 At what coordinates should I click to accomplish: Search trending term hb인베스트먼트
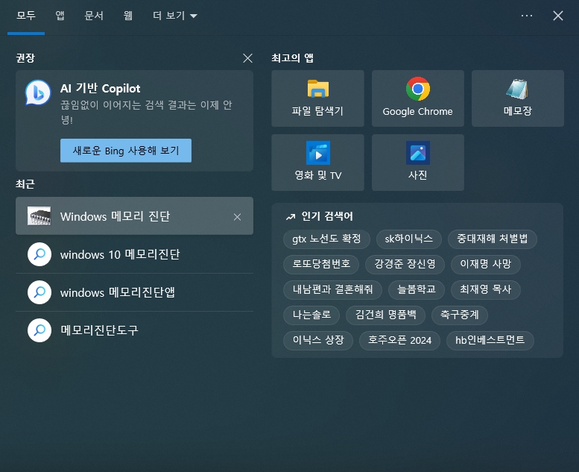point(490,340)
